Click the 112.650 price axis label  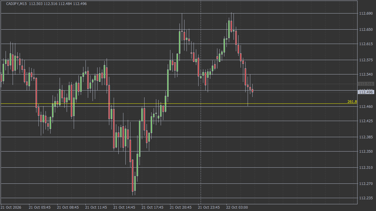click(366, 30)
